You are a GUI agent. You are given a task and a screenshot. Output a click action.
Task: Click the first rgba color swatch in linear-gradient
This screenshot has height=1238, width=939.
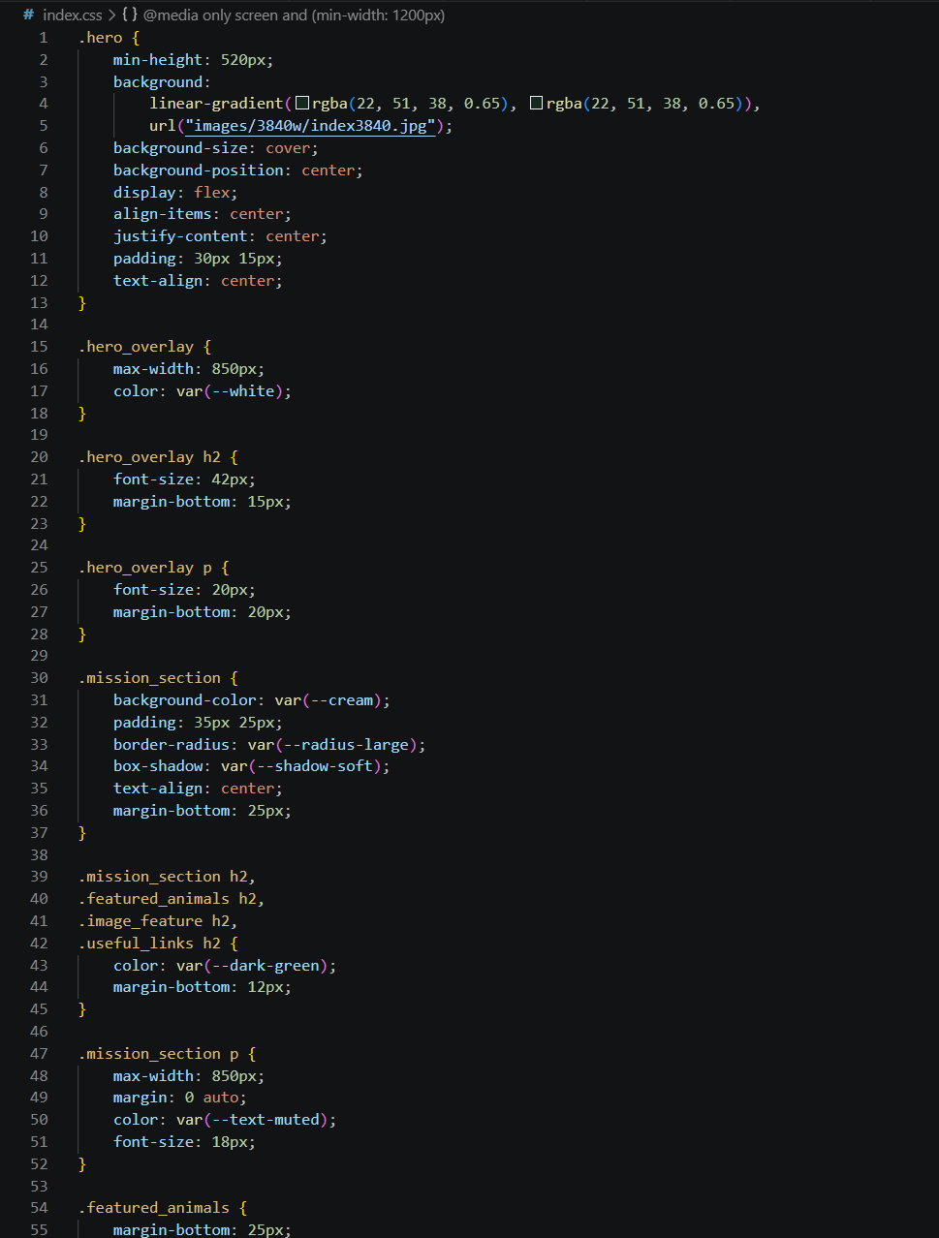[x=302, y=104]
